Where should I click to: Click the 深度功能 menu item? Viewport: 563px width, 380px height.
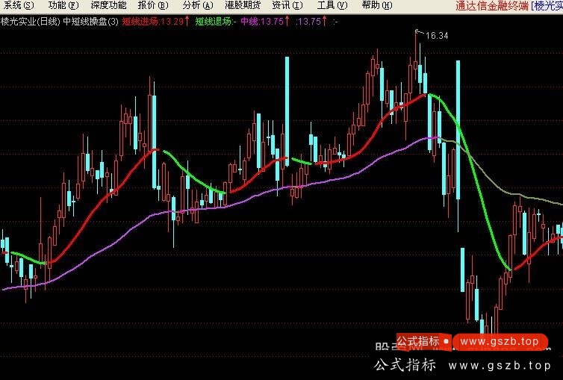point(108,6)
